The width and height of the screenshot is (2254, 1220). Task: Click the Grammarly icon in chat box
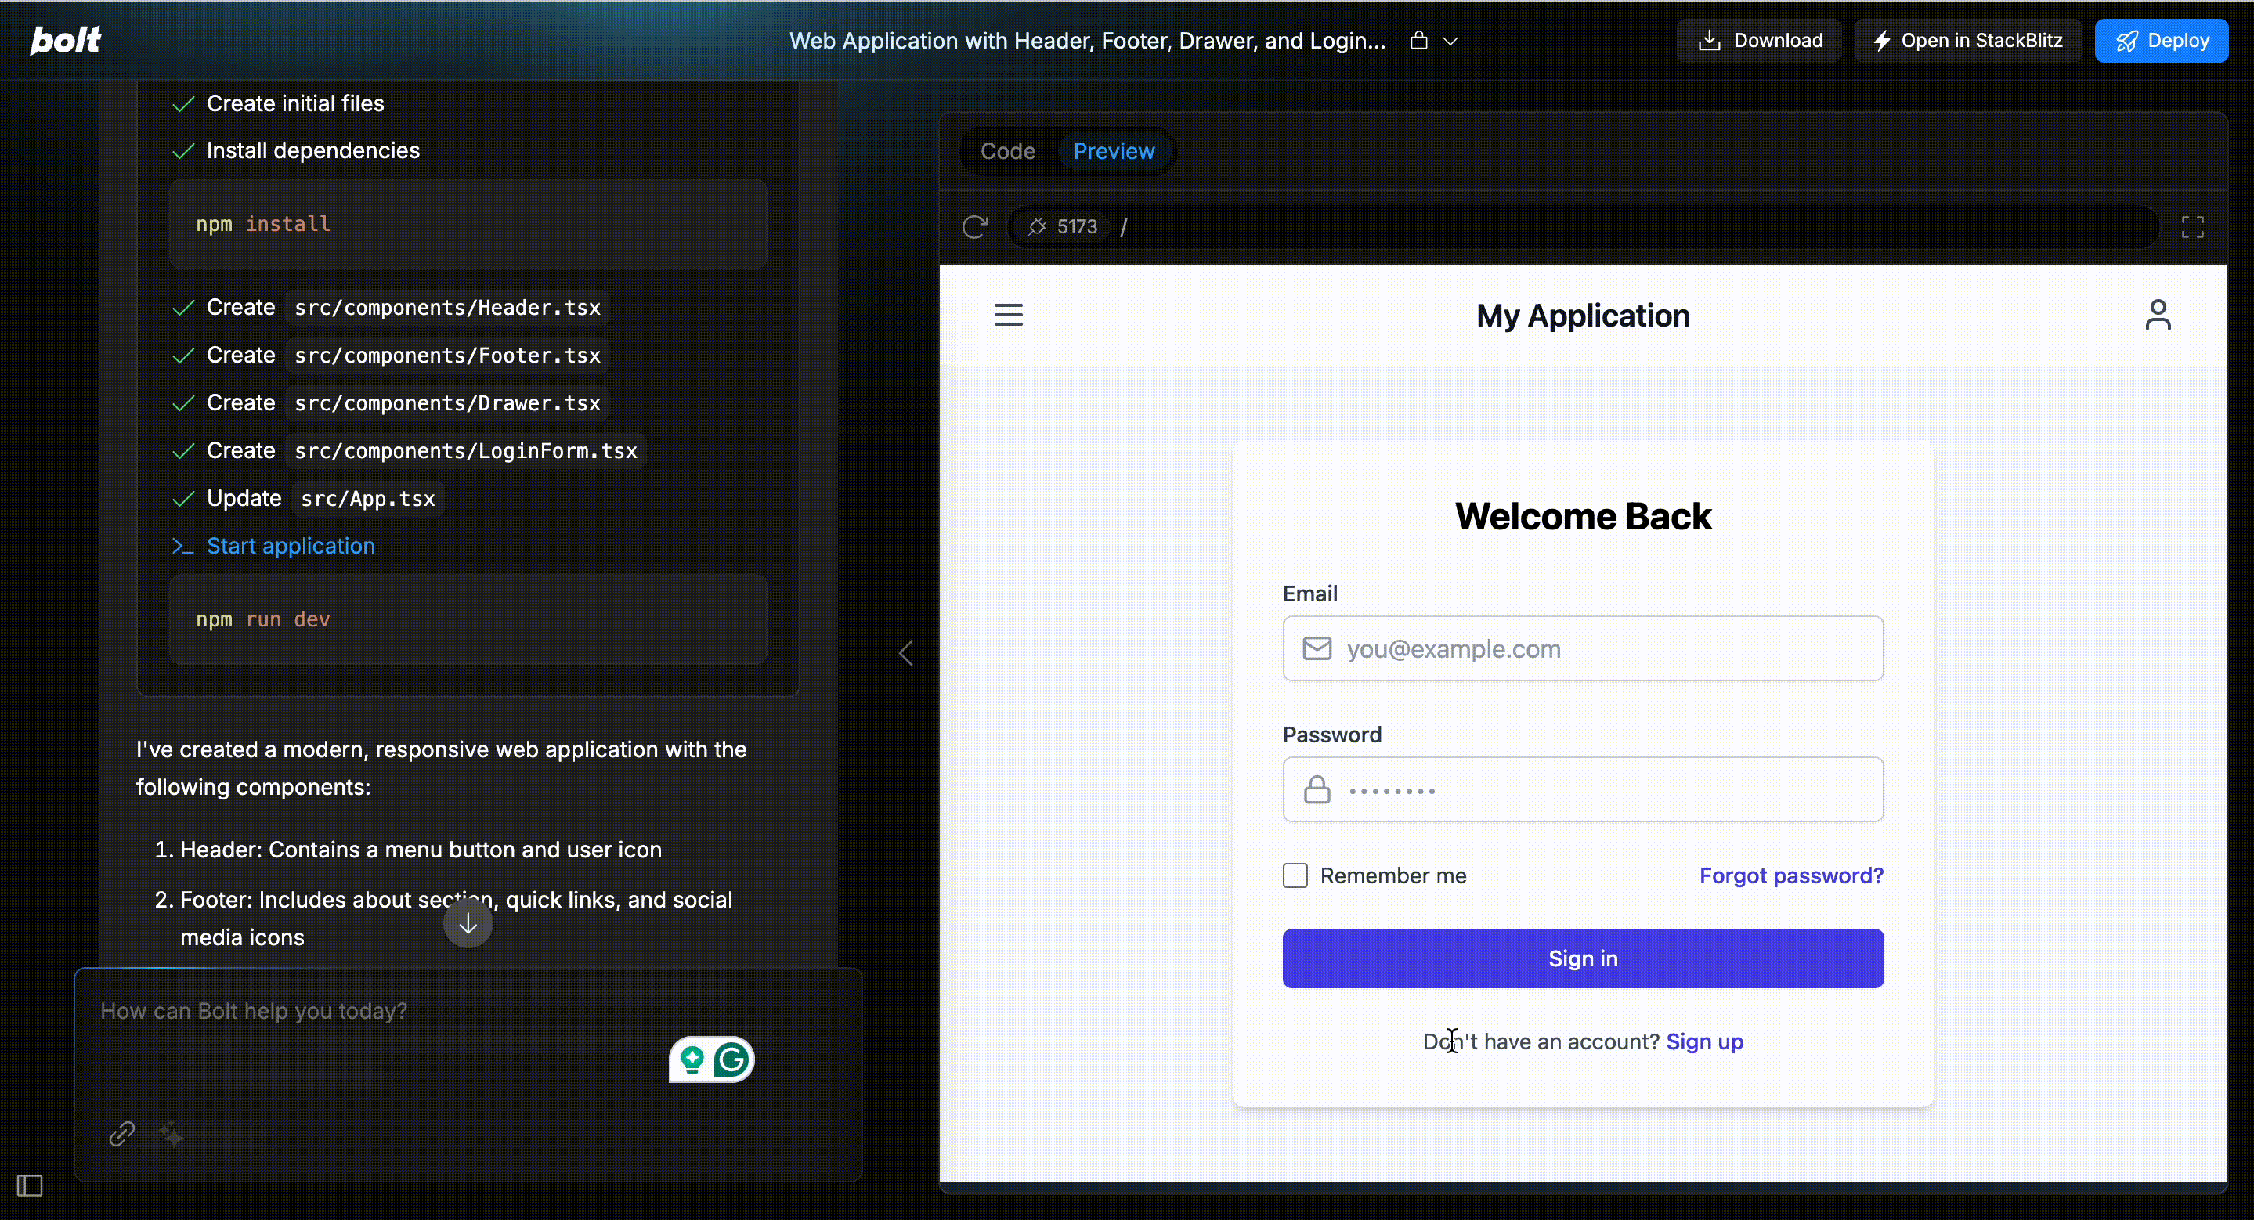731,1060
